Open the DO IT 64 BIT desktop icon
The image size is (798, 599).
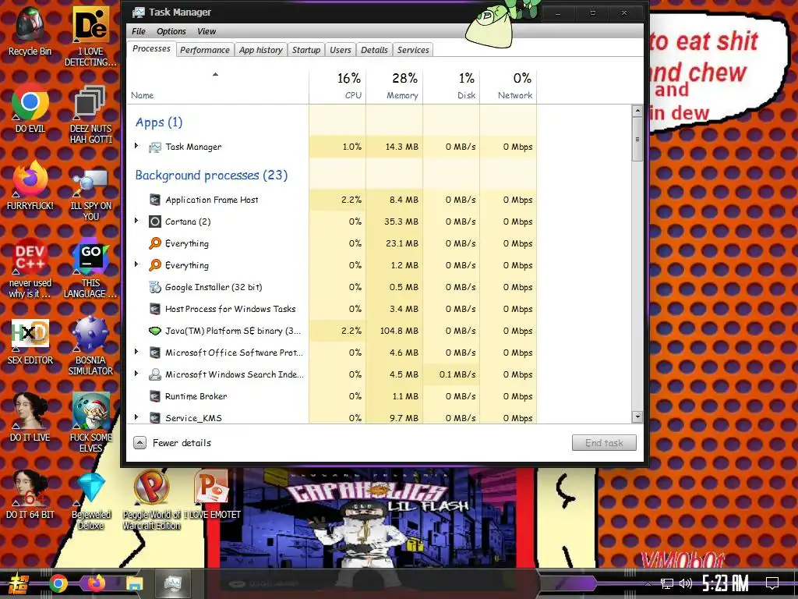click(x=30, y=494)
